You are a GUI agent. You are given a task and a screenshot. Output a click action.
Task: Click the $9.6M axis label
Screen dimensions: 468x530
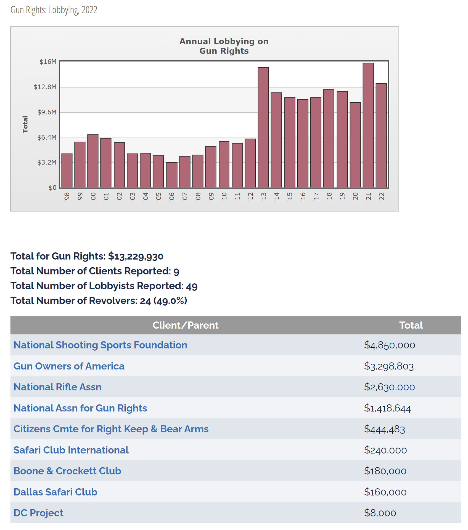pos(47,112)
